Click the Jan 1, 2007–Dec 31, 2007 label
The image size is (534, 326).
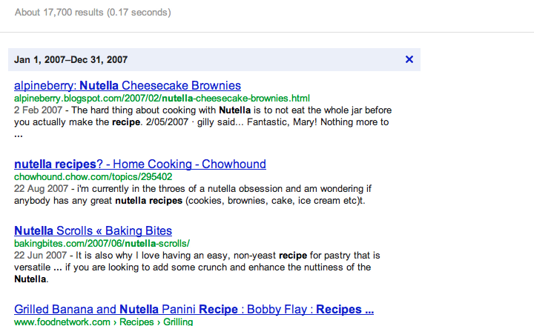[71, 59]
